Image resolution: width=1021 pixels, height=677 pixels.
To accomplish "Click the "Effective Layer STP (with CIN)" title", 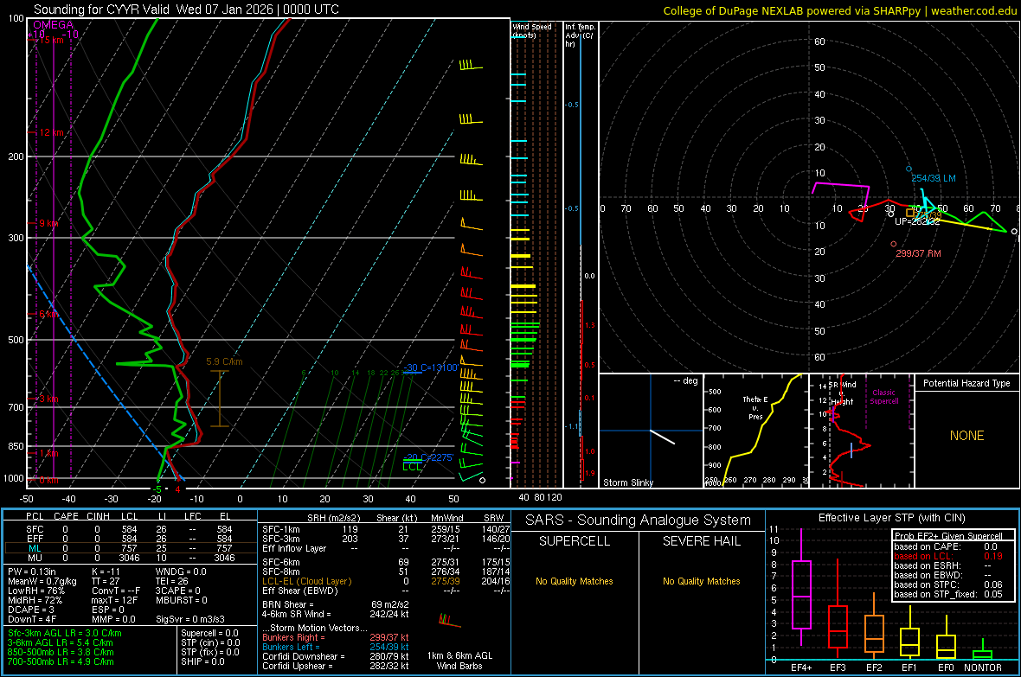I will coord(891,518).
